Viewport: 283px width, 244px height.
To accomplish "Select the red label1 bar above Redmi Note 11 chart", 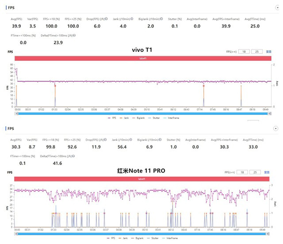I will [x=141, y=179].
